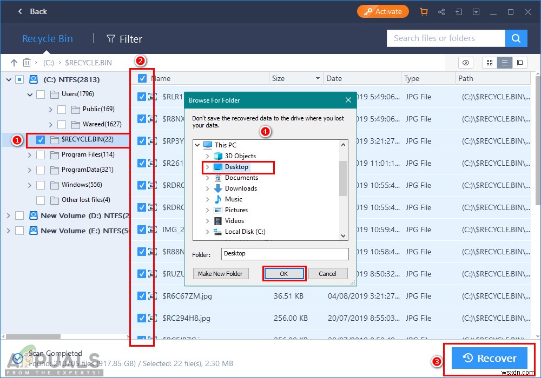Check the Users(1796) checkbox
The width and height of the screenshot is (541, 378).
pos(41,94)
